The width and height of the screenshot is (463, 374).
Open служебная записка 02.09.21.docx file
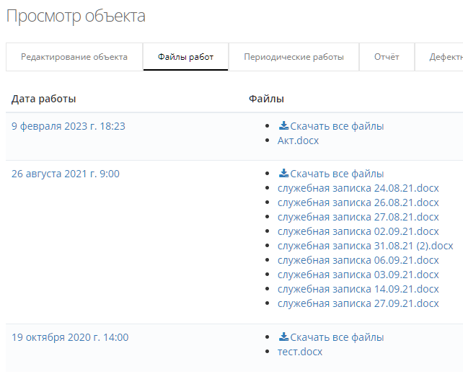(358, 231)
